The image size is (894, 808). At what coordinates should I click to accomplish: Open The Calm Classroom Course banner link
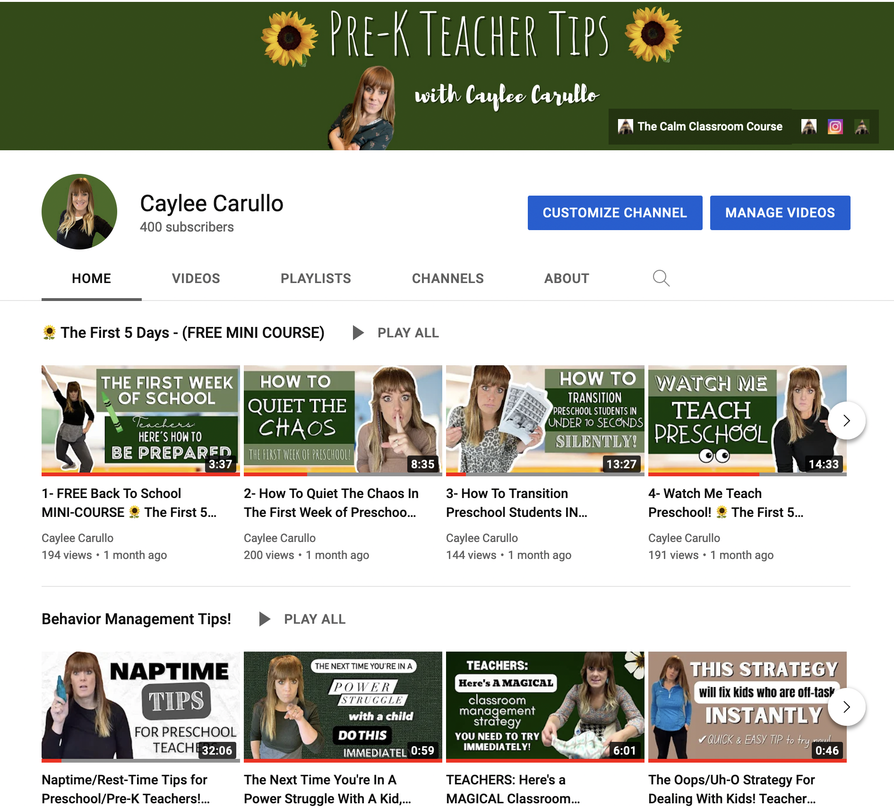700,127
